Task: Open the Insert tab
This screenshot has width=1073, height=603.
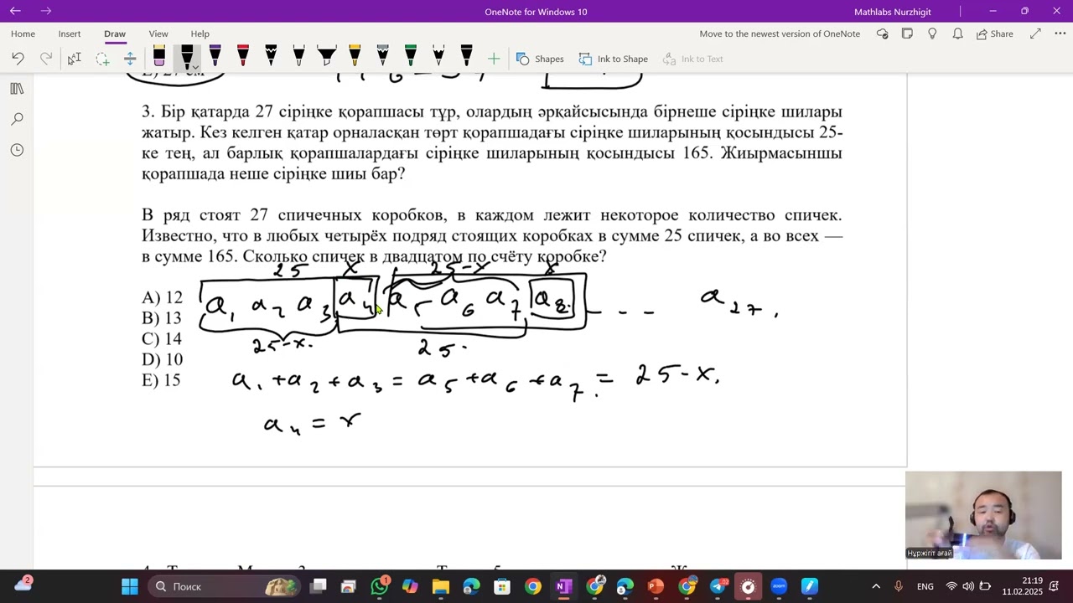Action: coord(70,33)
